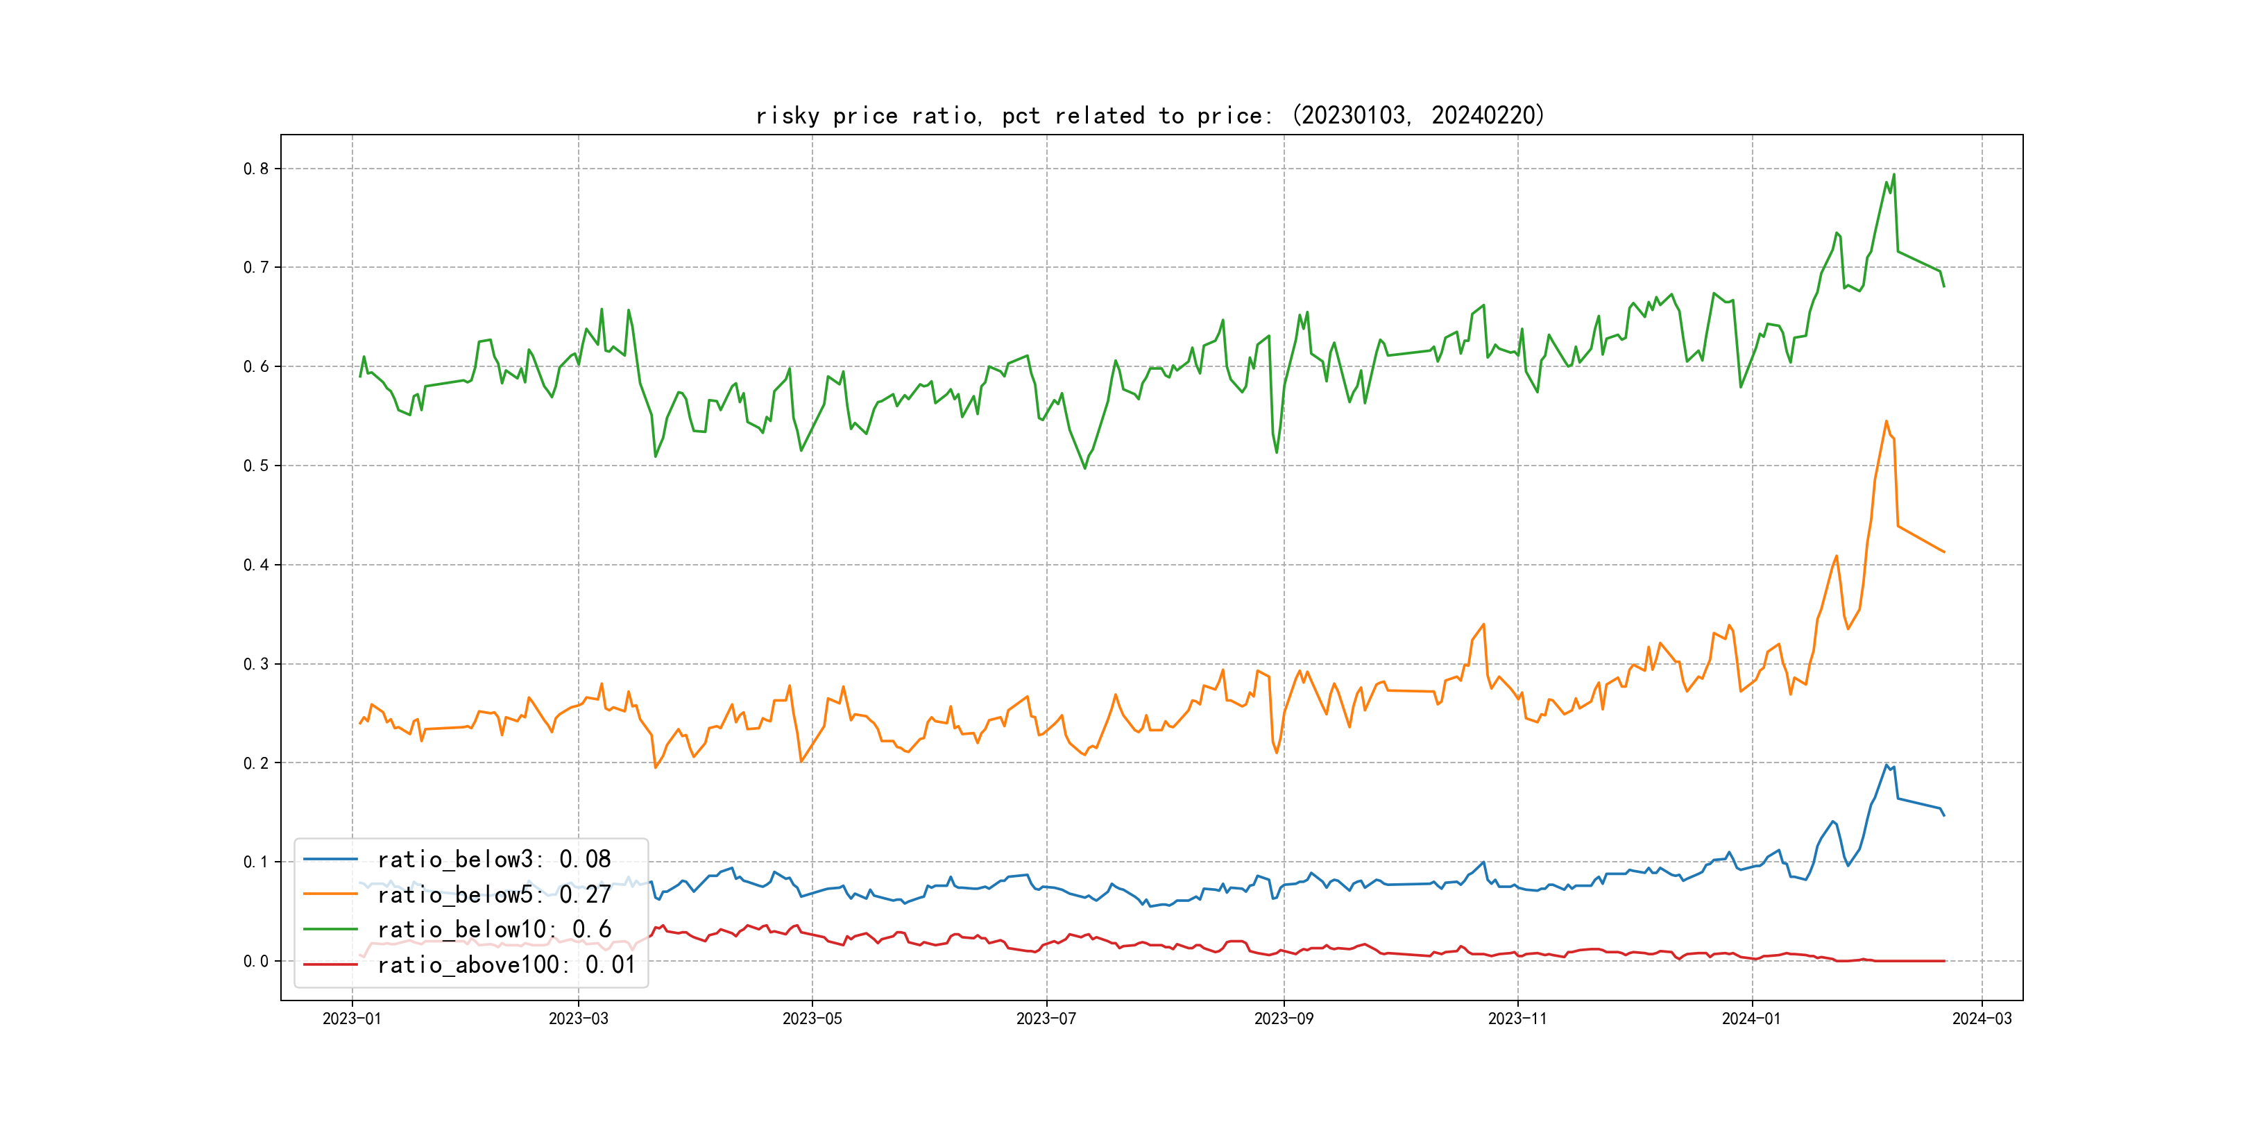Click the 0.5 y-axis tick label
This screenshot has width=2248, height=1124.
[256, 465]
